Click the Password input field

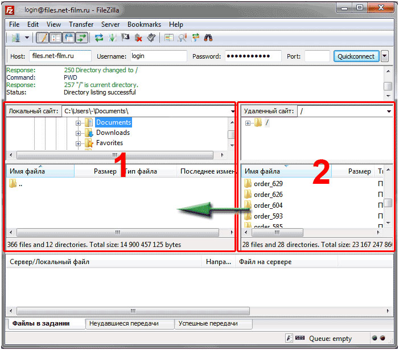click(253, 56)
